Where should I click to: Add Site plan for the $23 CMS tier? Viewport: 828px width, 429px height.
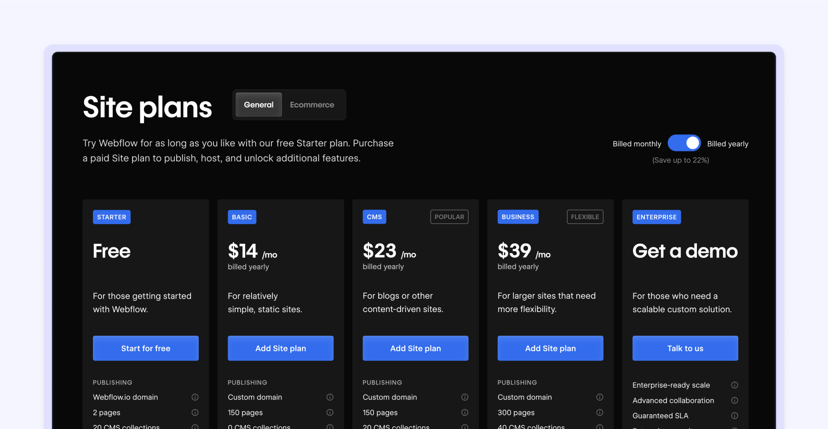[x=415, y=348]
